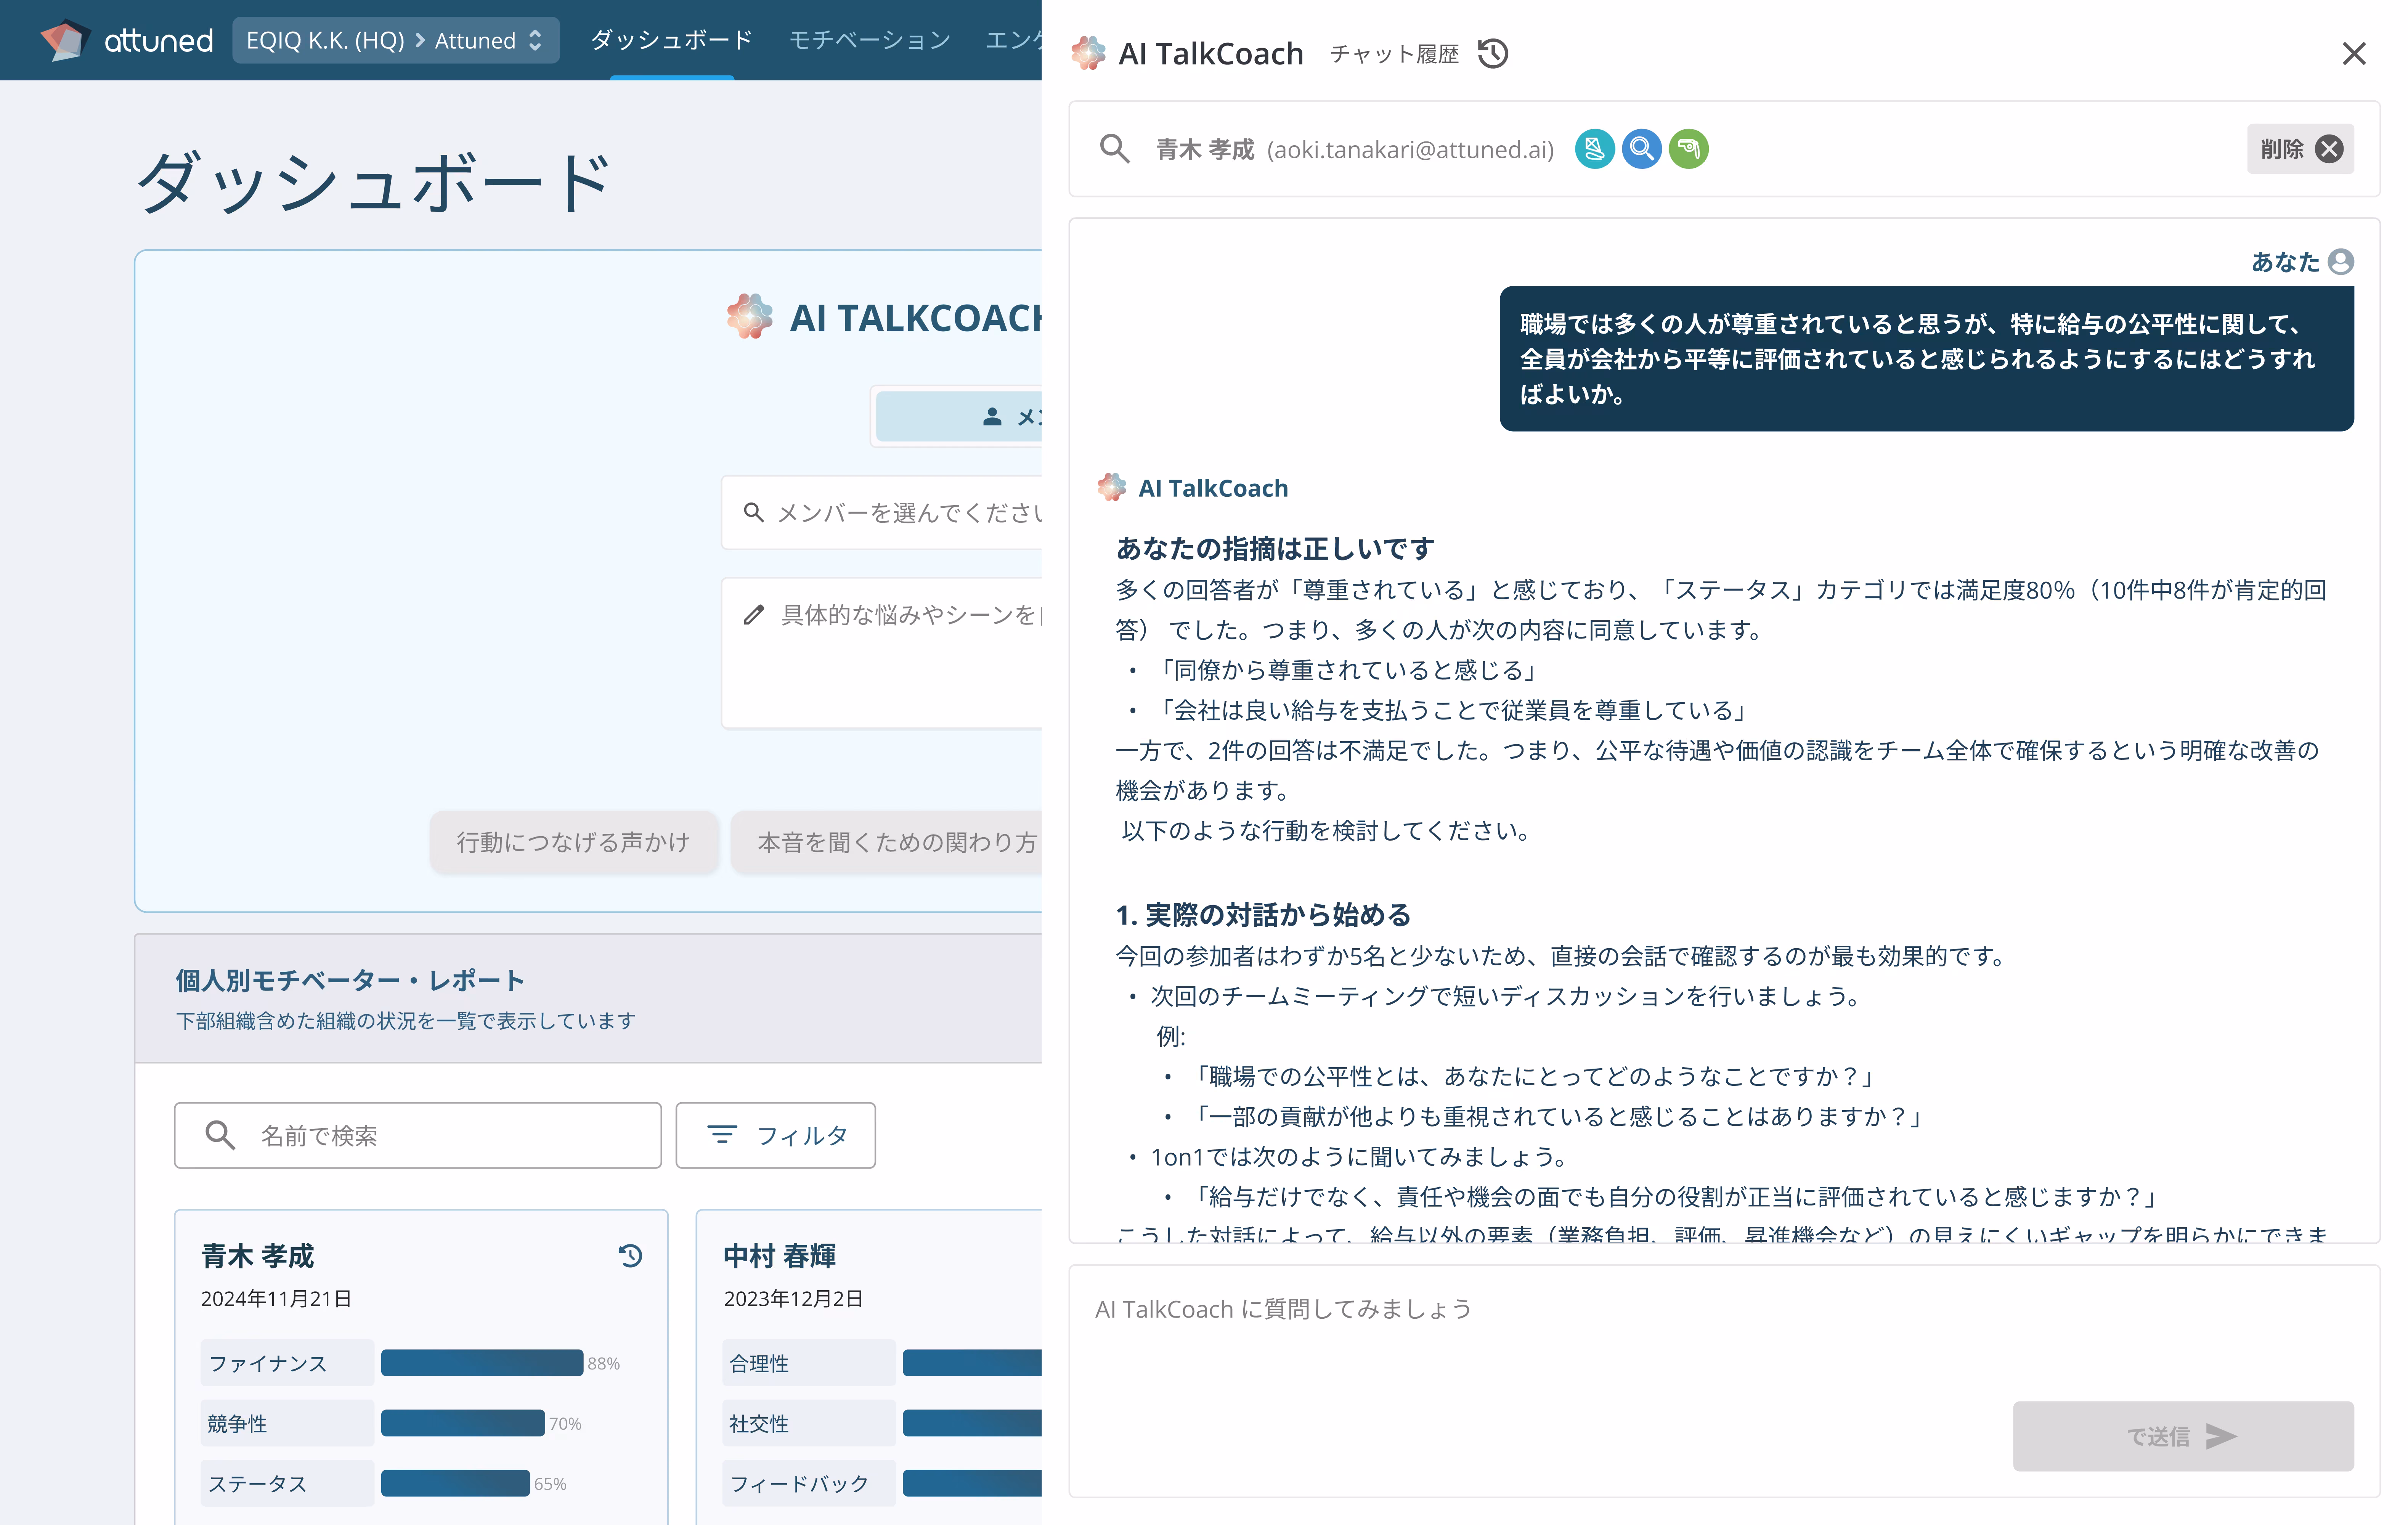Click magnifier icon in 名前で検索 field
The image size is (2408, 1525).
220,1135
